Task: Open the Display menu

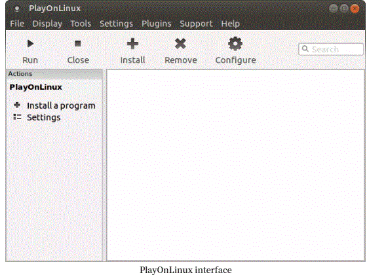Action: coord(47,24)
